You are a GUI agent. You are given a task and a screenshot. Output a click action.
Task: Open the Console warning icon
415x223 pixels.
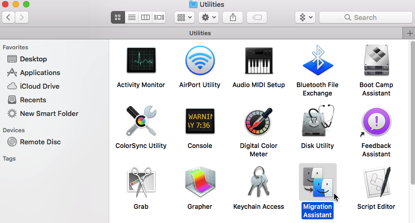tap(200, 121)
